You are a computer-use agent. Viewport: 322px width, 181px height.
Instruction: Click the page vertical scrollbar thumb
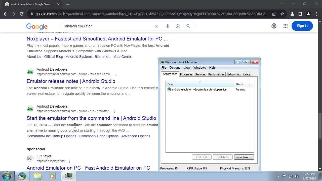coord(320,126)
